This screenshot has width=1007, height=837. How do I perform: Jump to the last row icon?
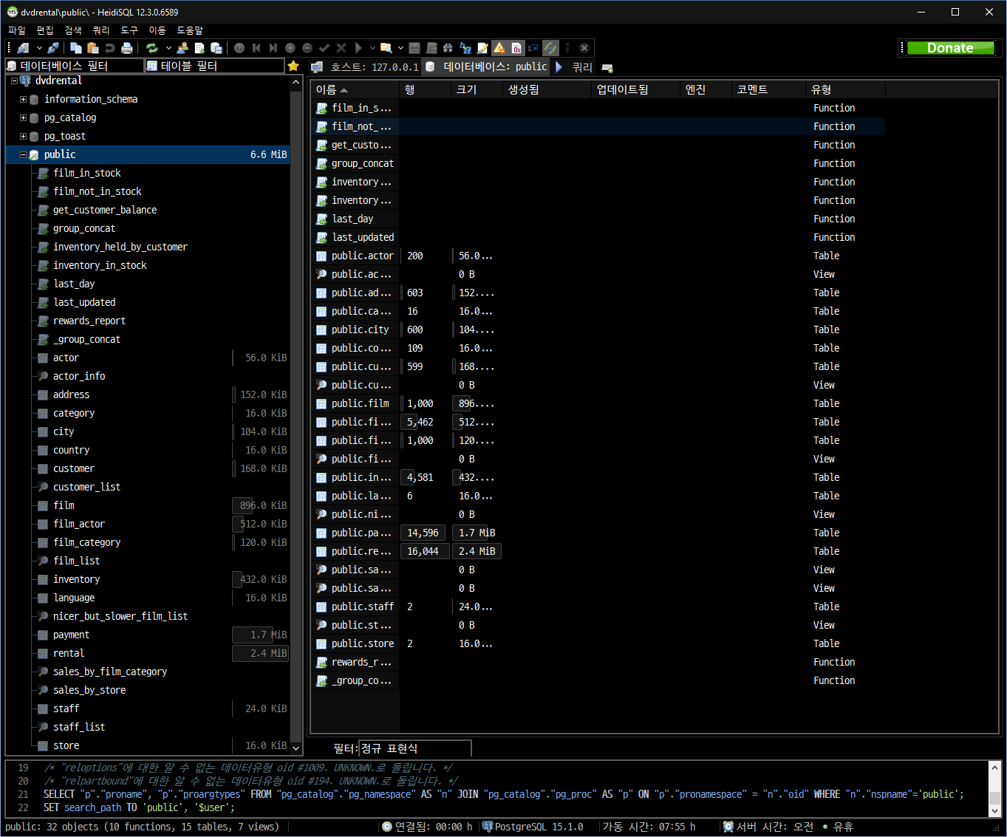pos(273,48)
